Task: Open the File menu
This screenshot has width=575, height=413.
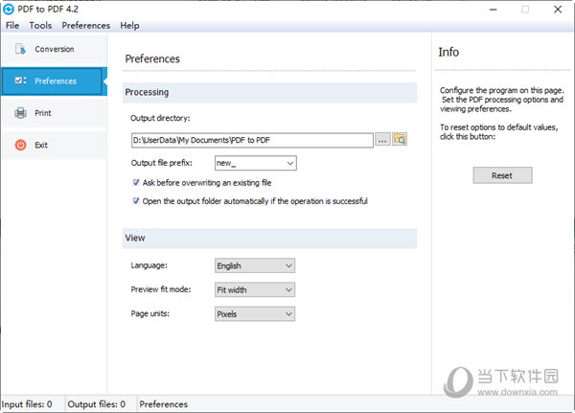Action: [12, 25]
